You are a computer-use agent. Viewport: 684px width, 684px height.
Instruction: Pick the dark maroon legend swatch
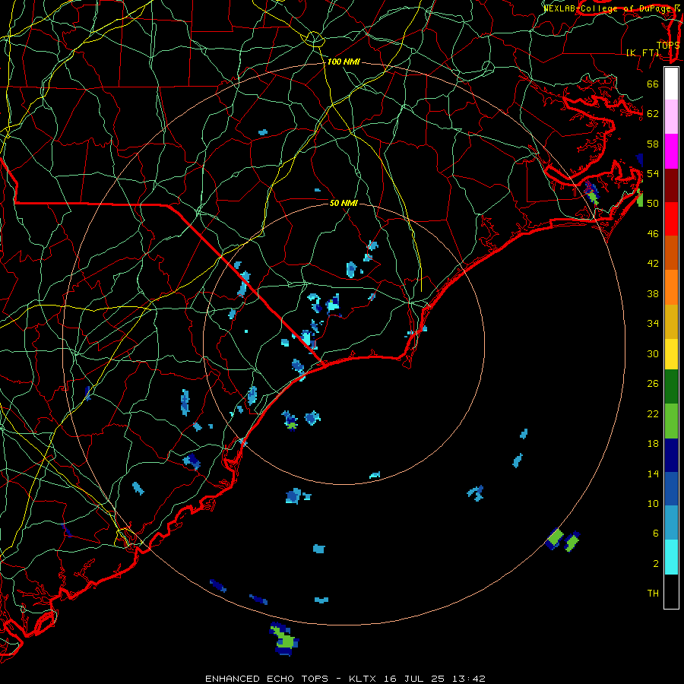coord(671,185)
